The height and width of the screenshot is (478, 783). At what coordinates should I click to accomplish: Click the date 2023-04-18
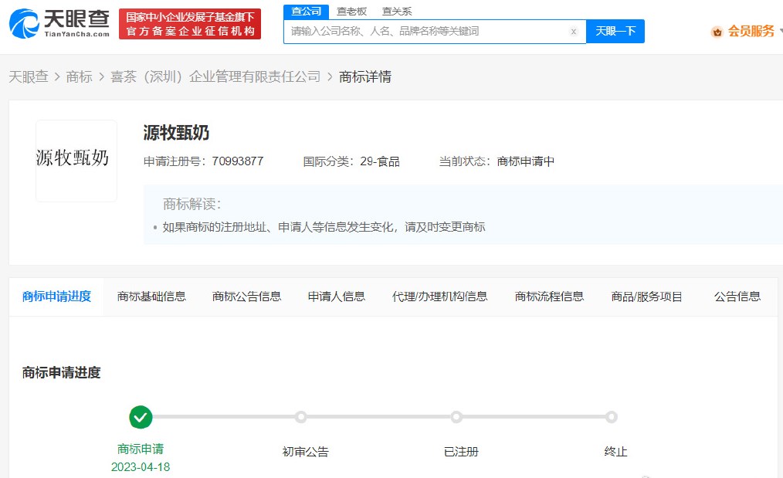[x=141, y=467]
